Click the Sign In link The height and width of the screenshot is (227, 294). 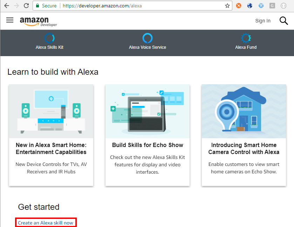(x=263, y=21)
